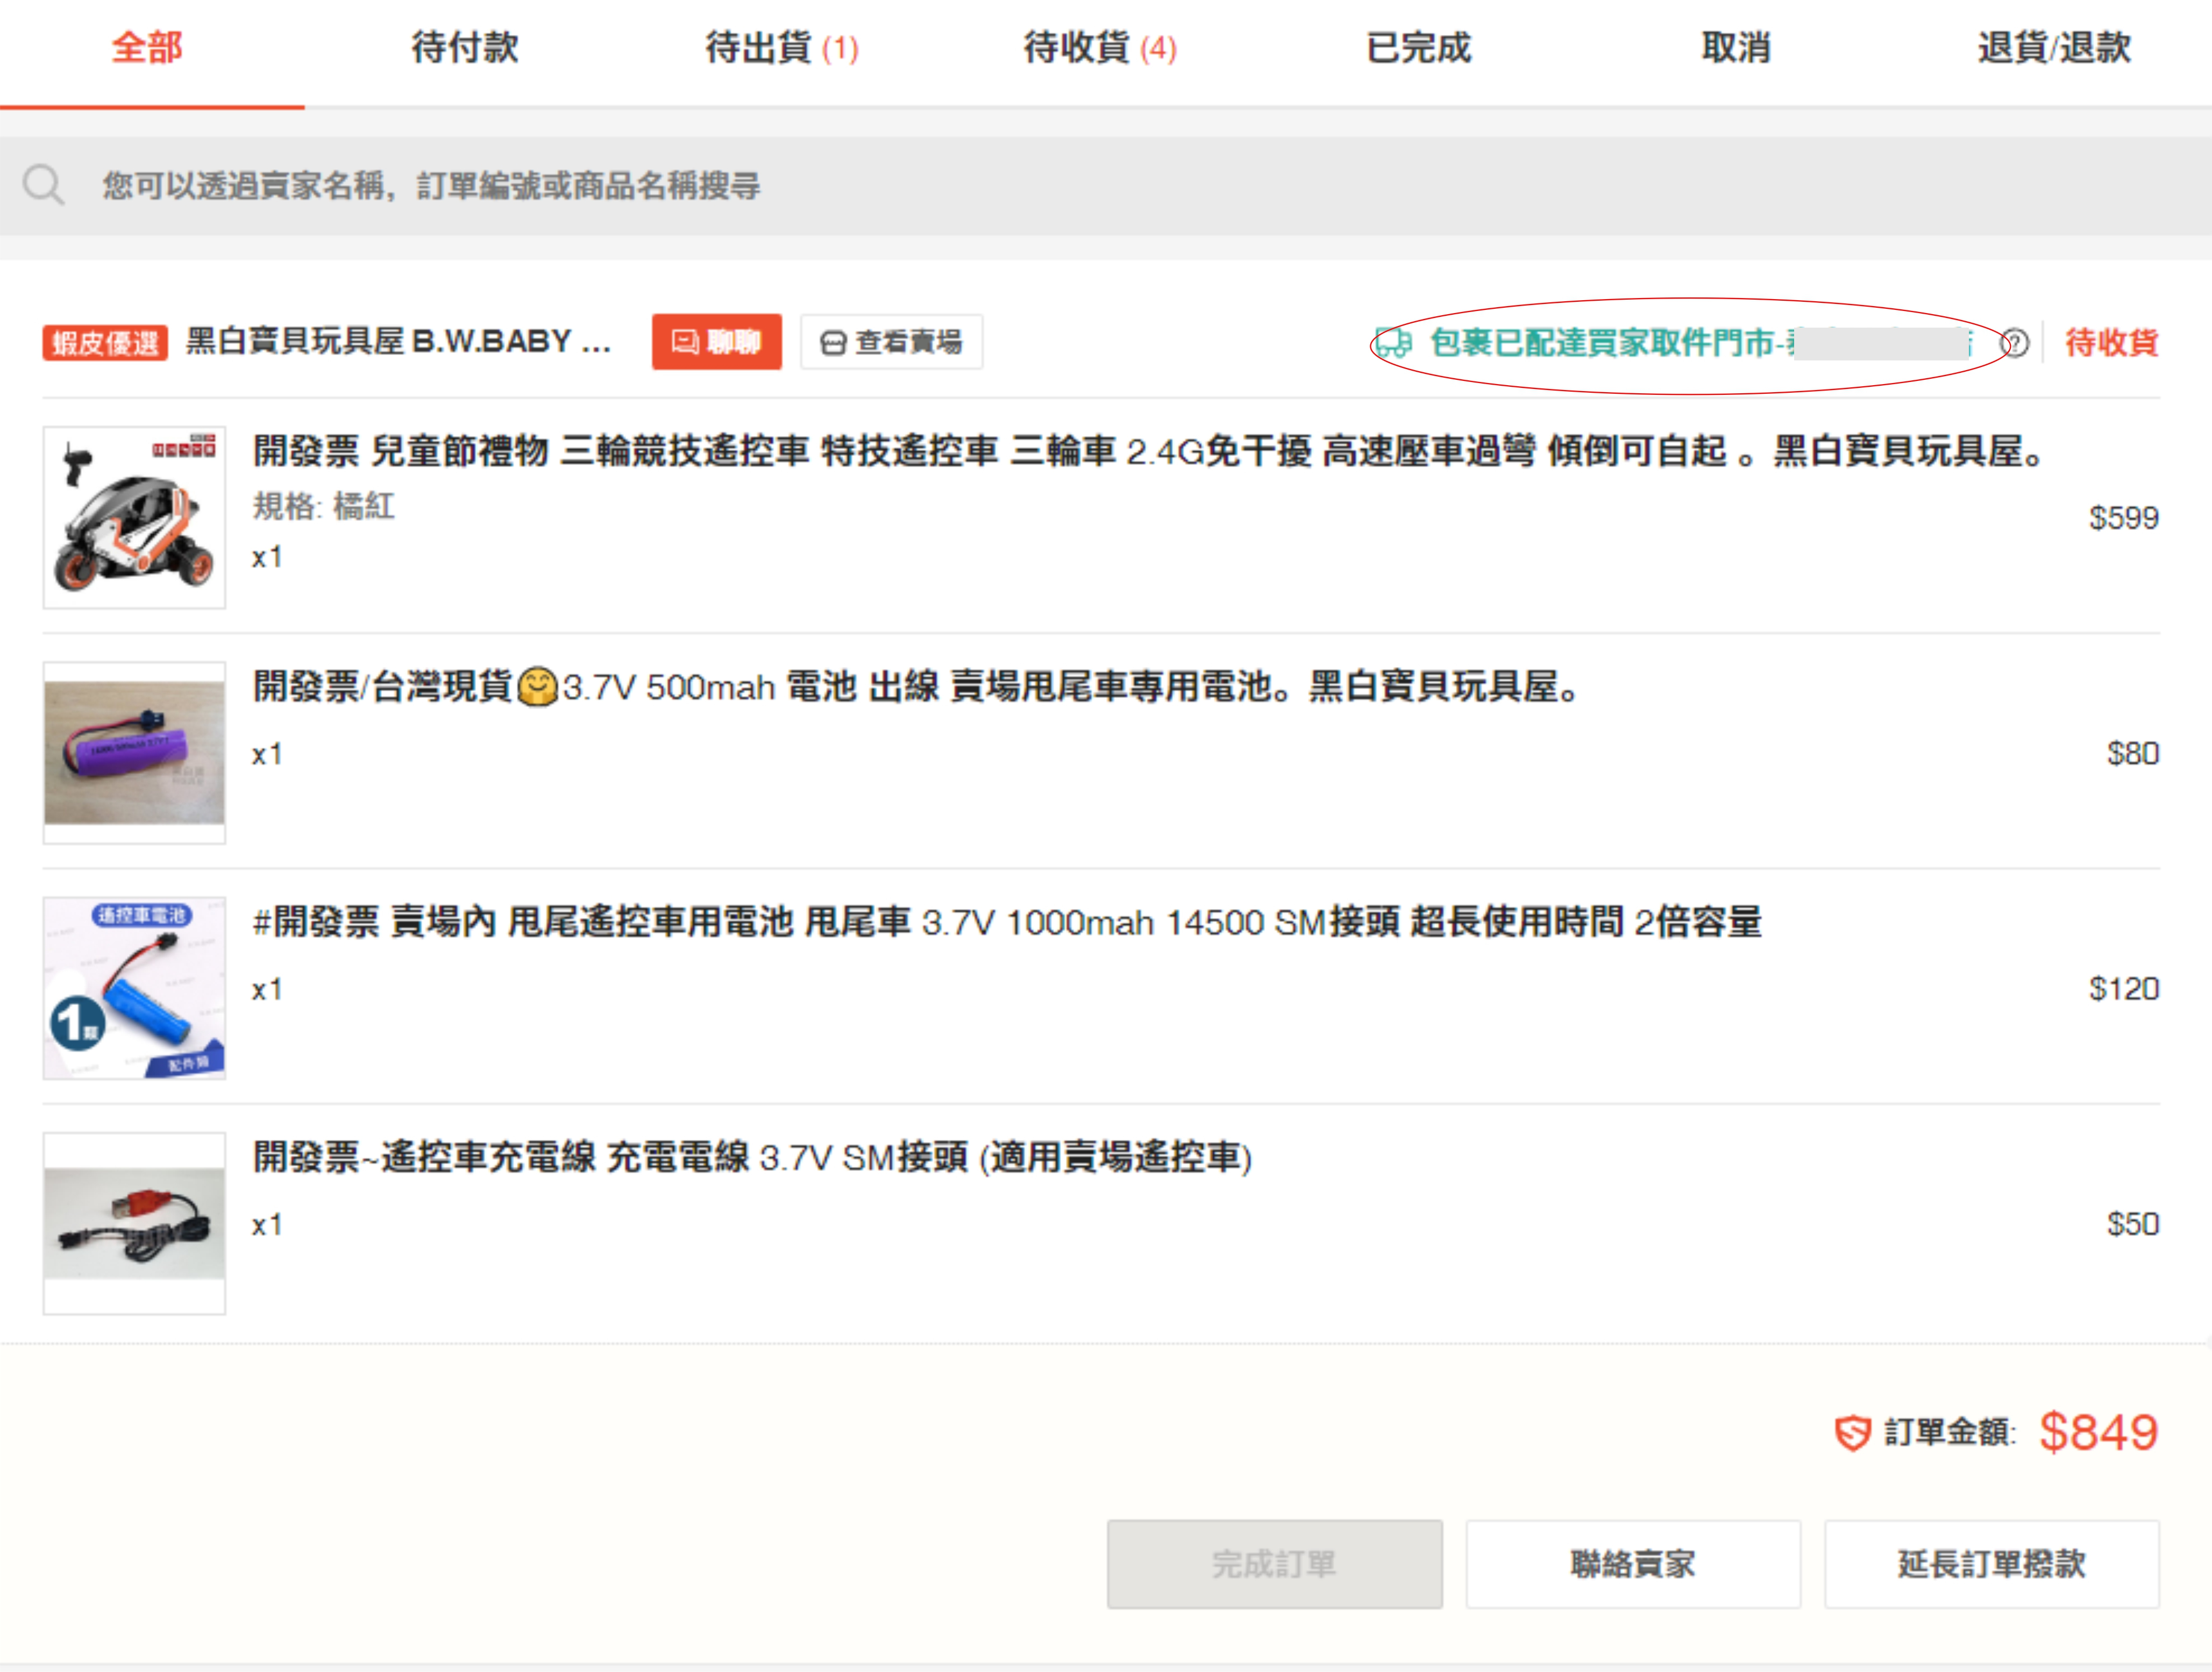The width and height of the screenshot is (2212, 1672).
Task: Click the 規格: 橘紅 variation text
Action: (x=324, y=507)
